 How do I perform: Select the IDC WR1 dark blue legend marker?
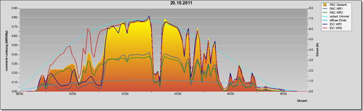click(x=325, y=24)
